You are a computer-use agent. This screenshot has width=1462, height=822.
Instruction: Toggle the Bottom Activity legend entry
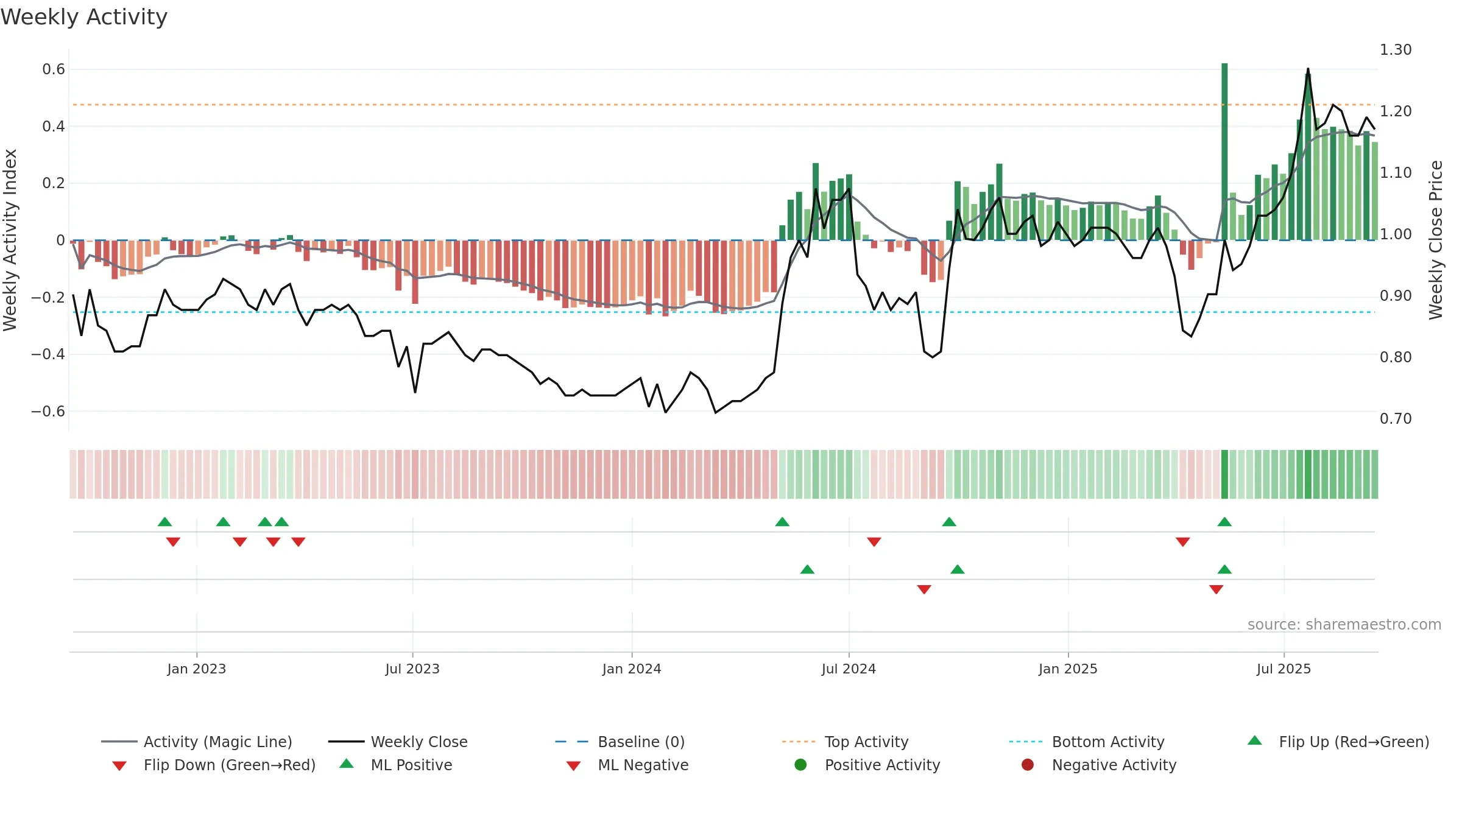1087,742
